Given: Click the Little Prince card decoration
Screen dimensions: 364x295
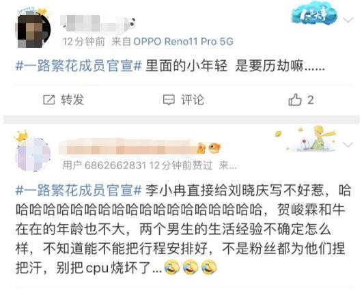Looking at the screenshot, I should click(306, 139).
